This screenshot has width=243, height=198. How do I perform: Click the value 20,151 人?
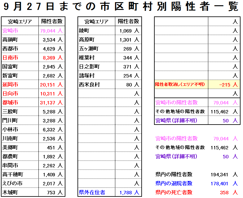click(51, 85)
